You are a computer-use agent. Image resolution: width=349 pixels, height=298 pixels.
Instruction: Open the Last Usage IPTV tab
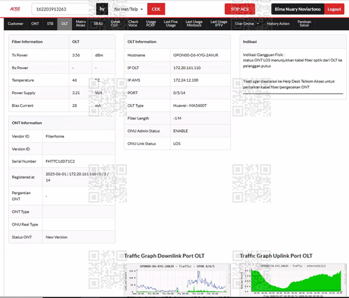click(218, 24)
